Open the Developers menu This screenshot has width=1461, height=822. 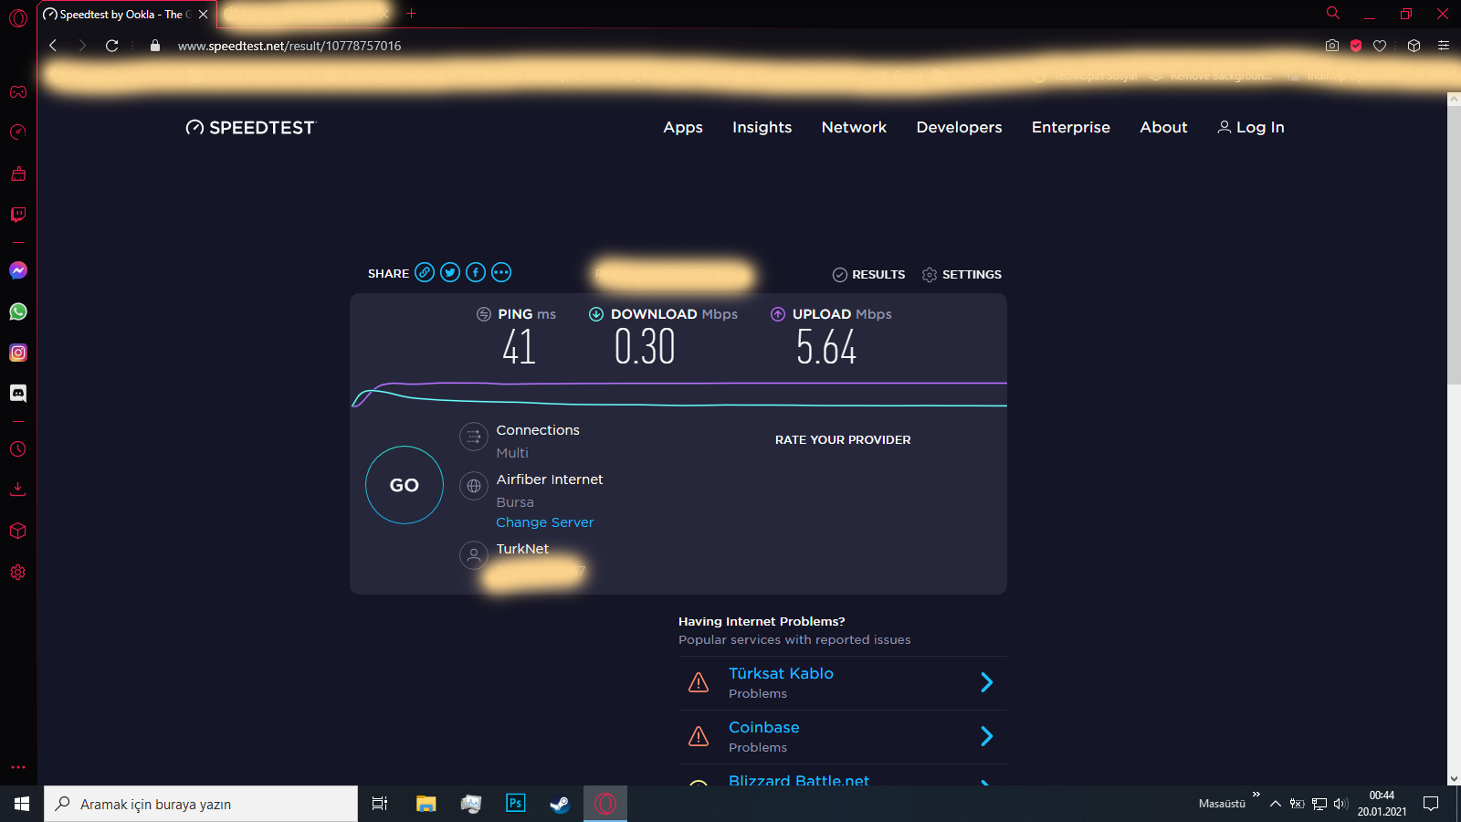(x=960, y=128)
